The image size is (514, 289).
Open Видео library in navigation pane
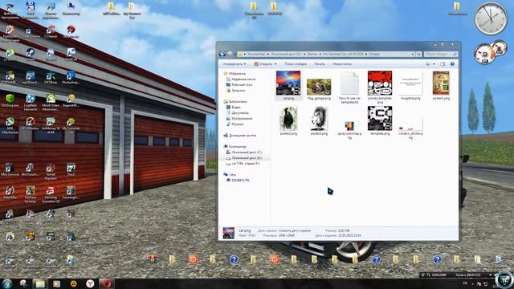[234, 107]
